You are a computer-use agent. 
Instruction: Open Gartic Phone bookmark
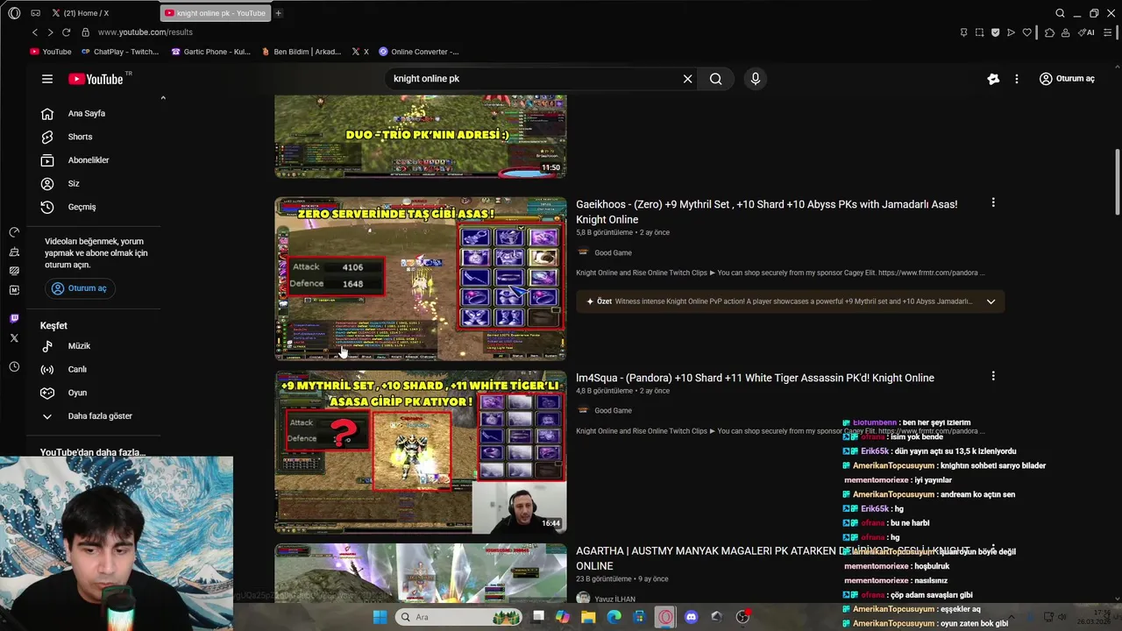(x=211, y=52)
